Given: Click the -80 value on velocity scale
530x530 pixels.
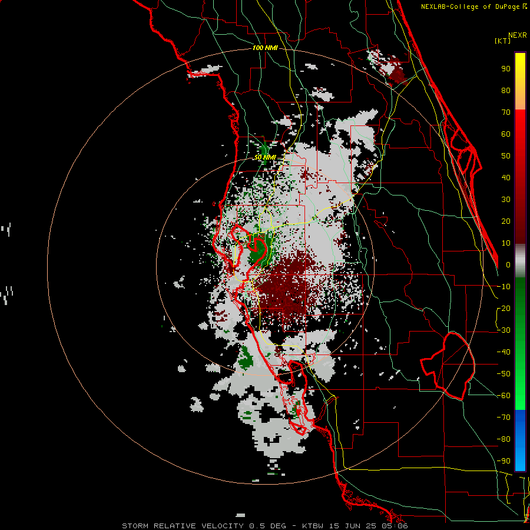Looking at the screenshot, I should tap(503, 439).
